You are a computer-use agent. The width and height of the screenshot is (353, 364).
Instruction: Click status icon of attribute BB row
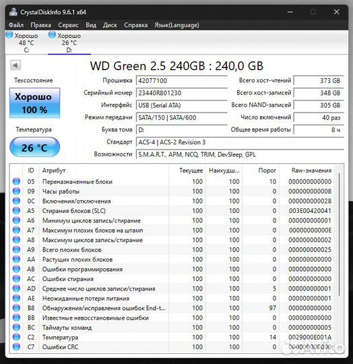pos(16,317)
